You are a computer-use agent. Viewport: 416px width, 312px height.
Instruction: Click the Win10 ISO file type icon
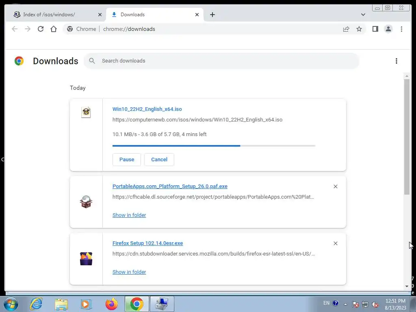point(86,112)
